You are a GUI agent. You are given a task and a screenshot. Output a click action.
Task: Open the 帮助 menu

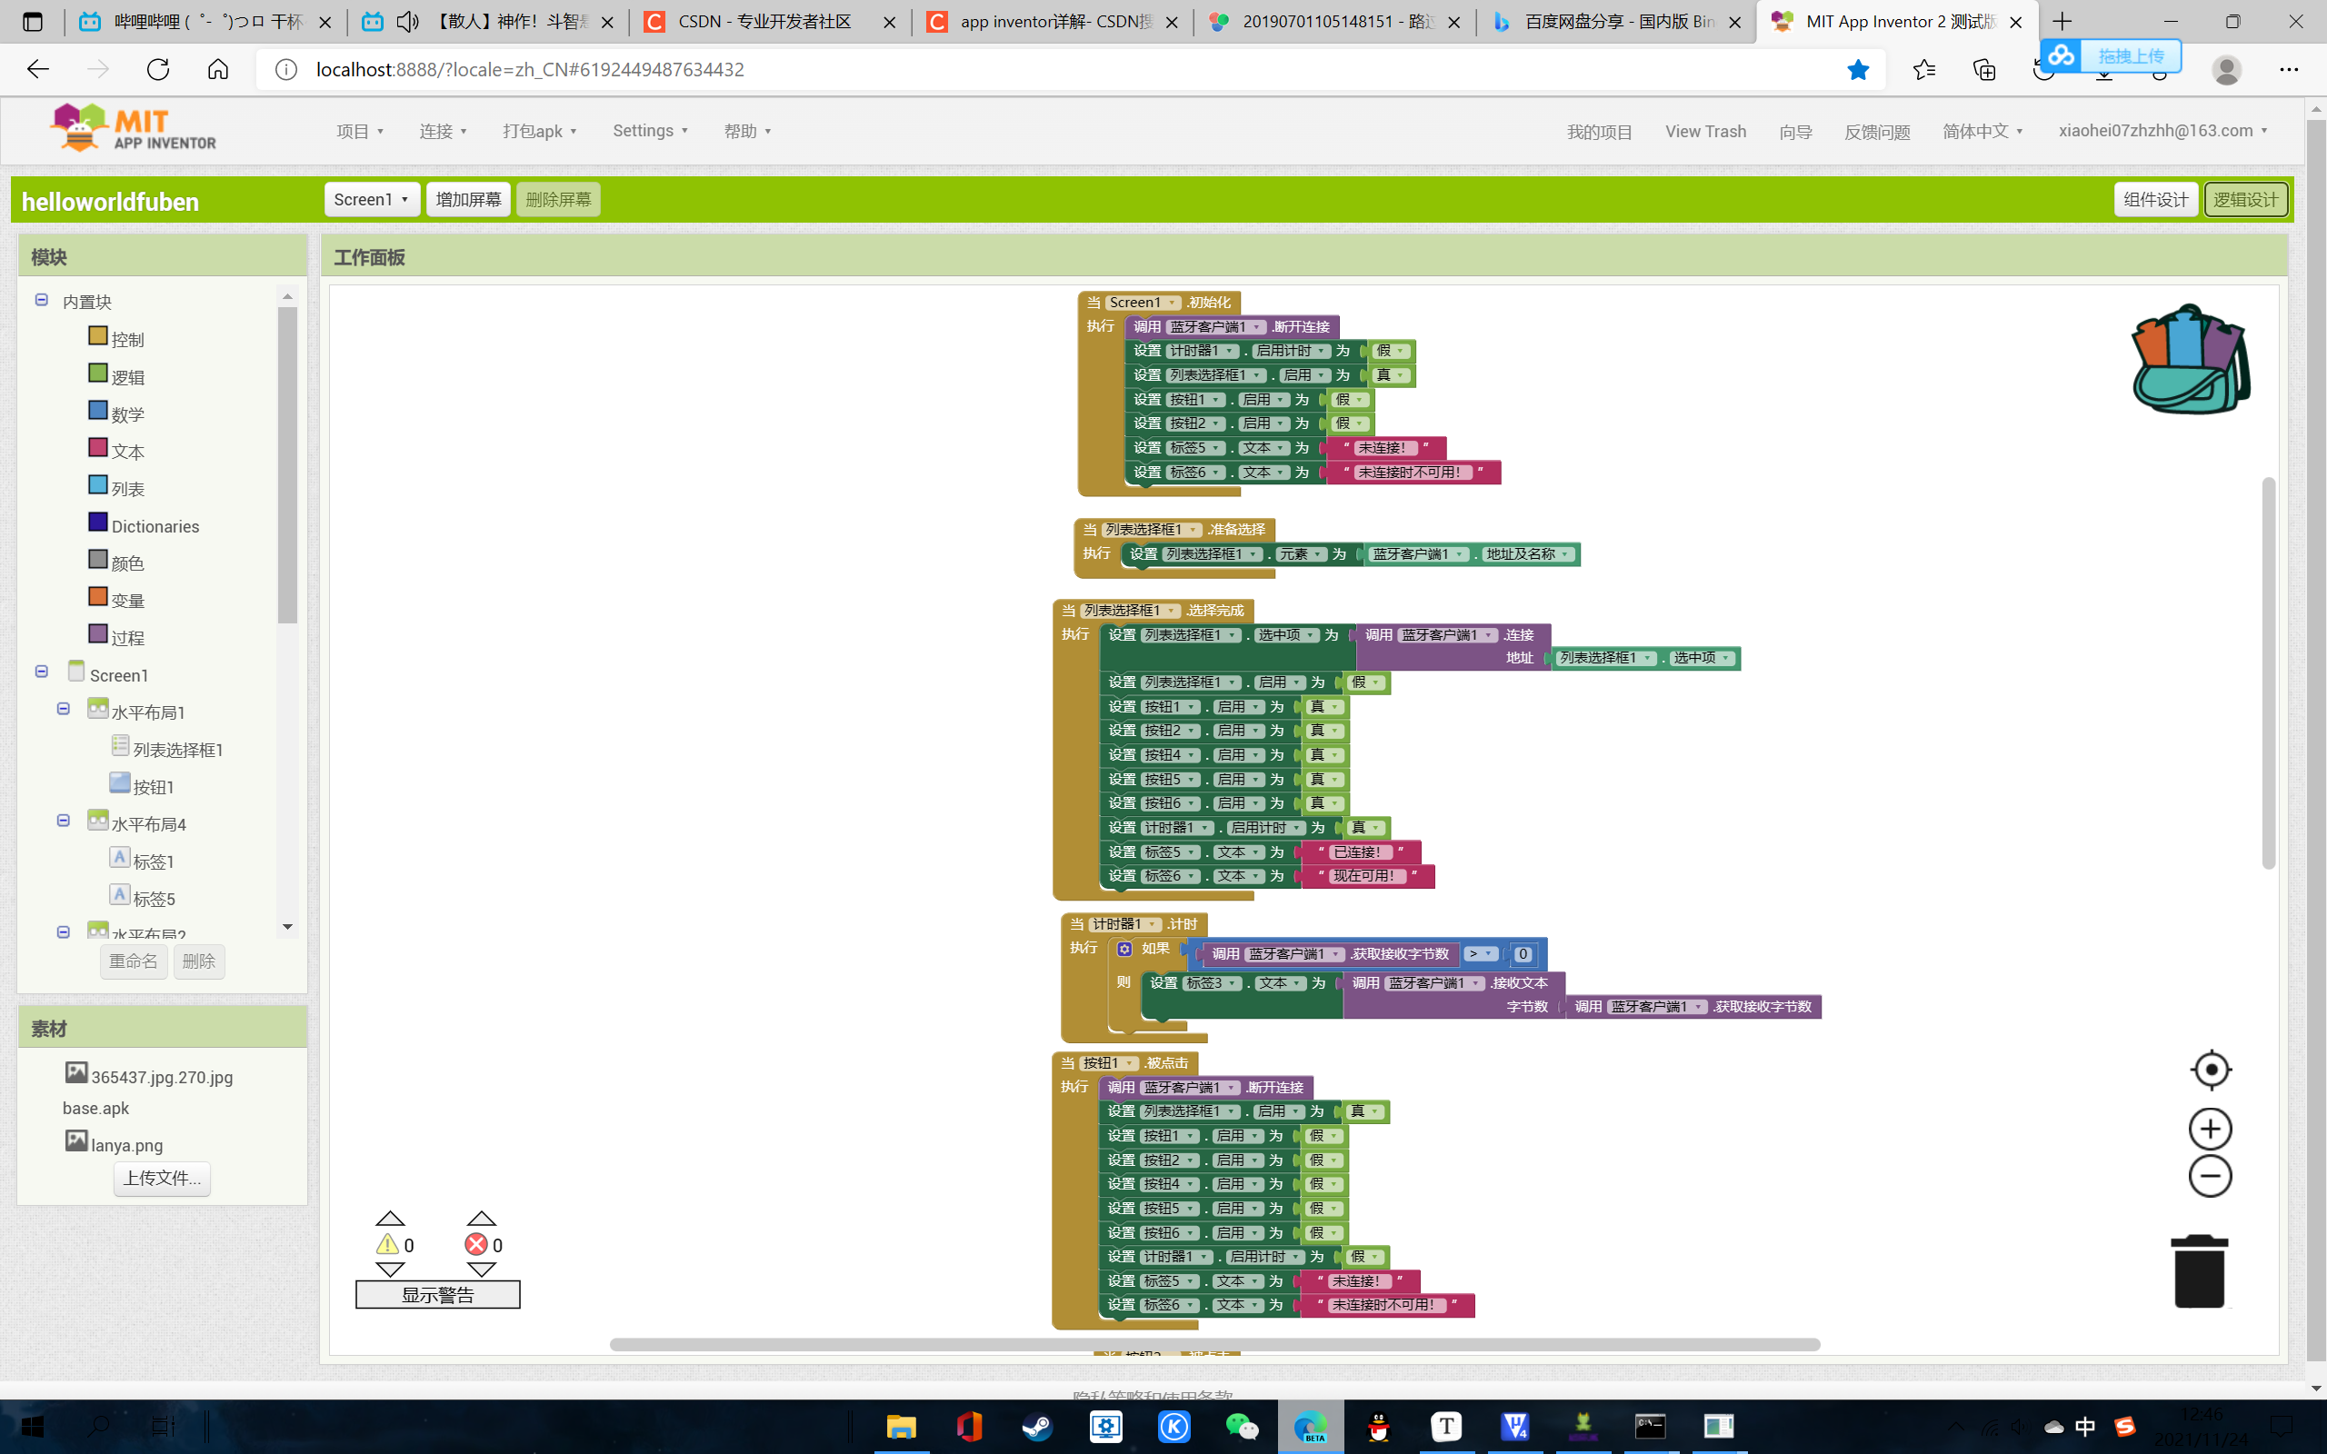[747, 131]
